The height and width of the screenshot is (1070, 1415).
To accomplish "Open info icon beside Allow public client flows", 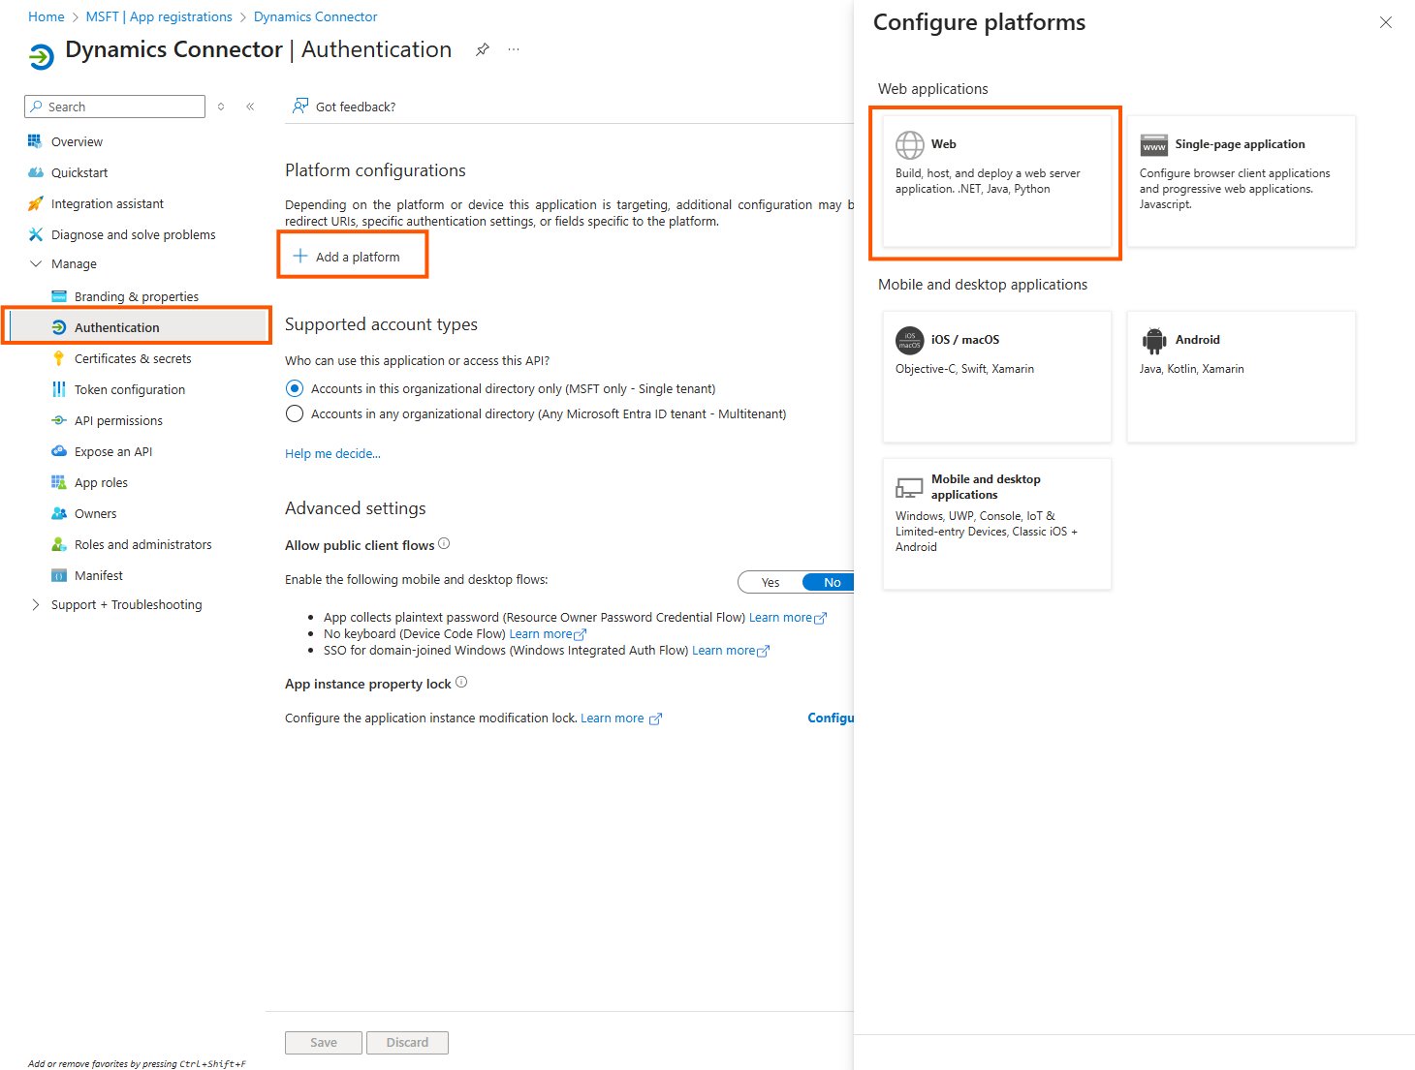I will [x=444, y=544].
